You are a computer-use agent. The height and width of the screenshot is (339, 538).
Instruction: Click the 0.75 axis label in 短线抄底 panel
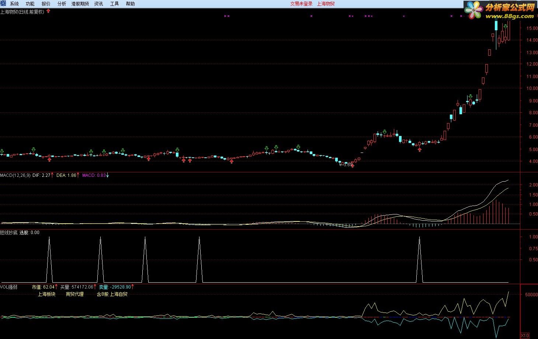tap(533, 249)
